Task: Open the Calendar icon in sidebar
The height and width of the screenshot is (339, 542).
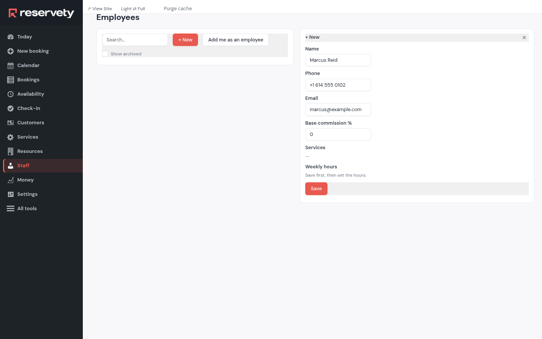Action: [11, 66]
